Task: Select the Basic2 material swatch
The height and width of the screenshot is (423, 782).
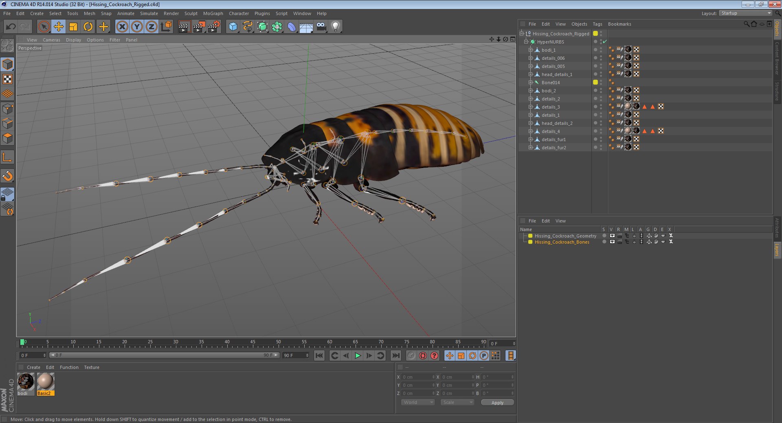Action: [x=45, y=382]
